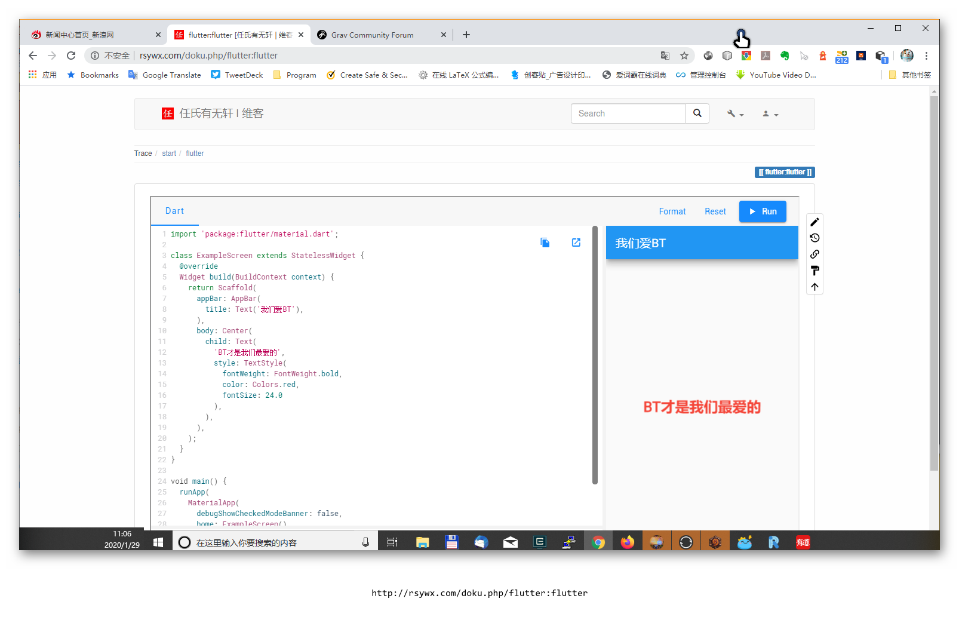The height and width of the screenshot is (617, 959).
Task: Click the address bar URL
Action: [208, 56]
